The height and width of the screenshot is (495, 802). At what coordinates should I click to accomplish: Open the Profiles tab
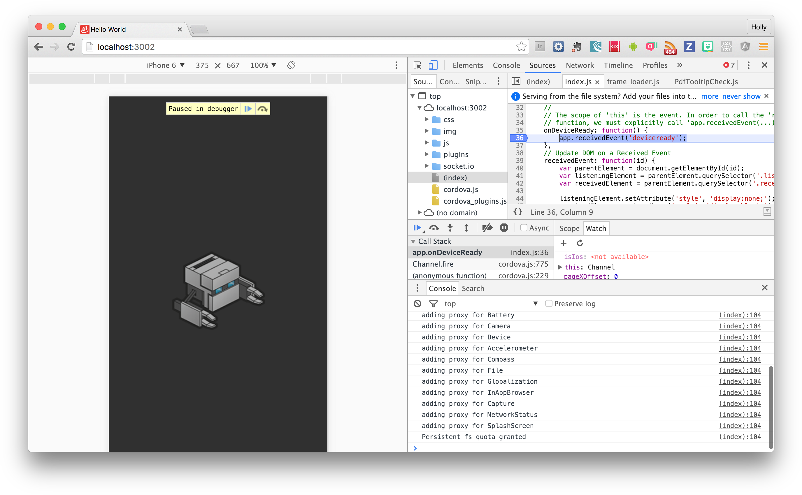[x=655, y=65]
